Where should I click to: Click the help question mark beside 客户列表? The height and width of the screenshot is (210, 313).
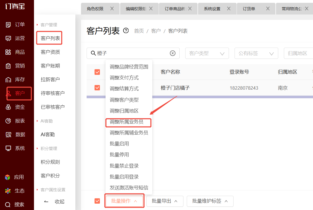[x=126, y=31]
